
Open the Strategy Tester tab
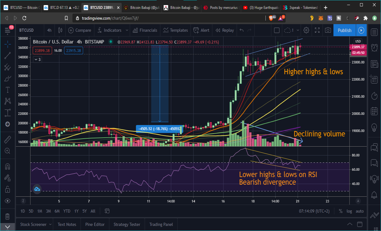point(127,224)
